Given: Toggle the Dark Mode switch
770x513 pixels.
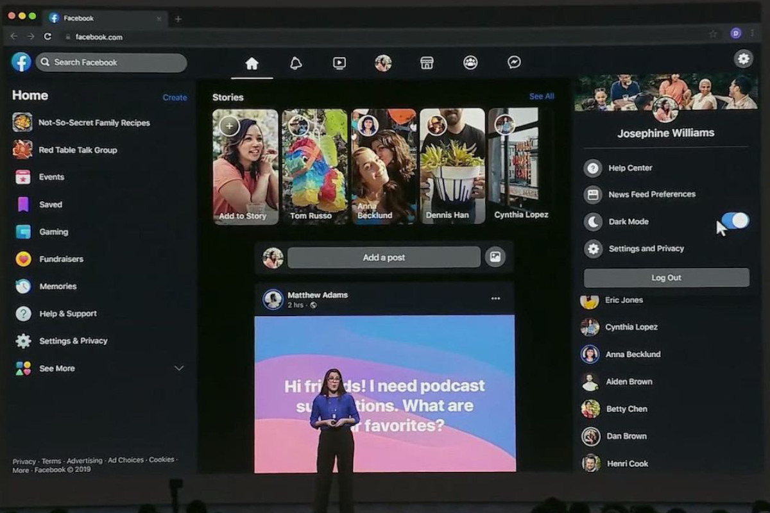Looking at the screenshot, I should point(735,221).
